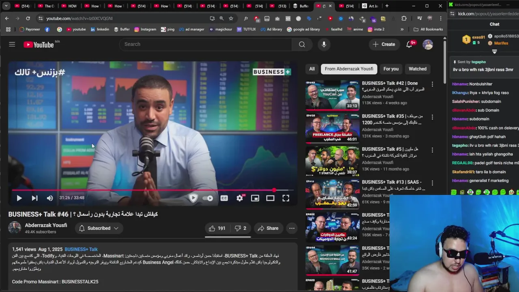This screenshot has height=292, width=519.
Task: Open the TUTFLIX bookmark
Action: [246, 29]
